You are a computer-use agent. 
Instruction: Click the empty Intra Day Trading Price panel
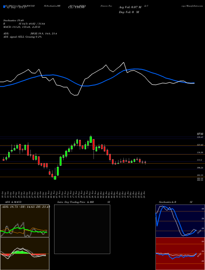(x=82, y=229)
